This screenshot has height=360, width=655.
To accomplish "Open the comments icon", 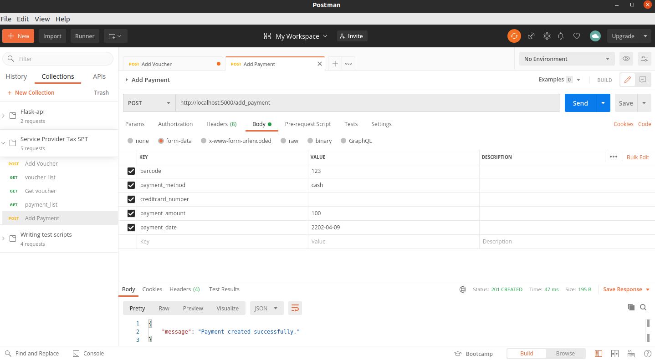I will point(643,80).
